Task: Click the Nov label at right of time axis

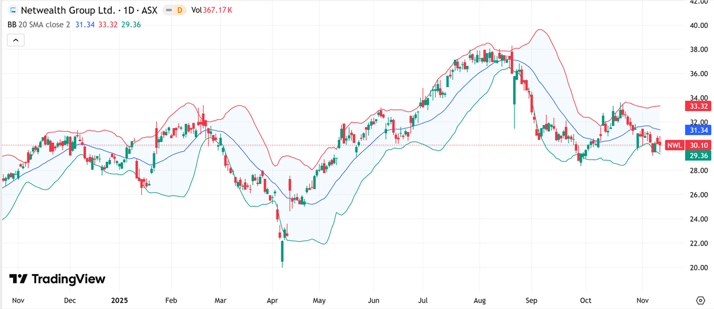Action: click(643, 301)
